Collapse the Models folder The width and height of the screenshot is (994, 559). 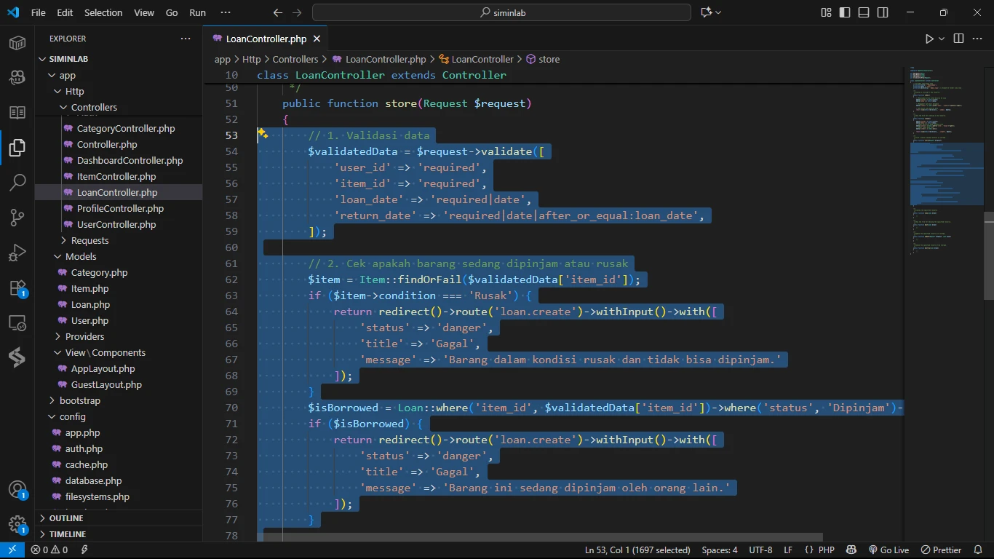(80, 256)
